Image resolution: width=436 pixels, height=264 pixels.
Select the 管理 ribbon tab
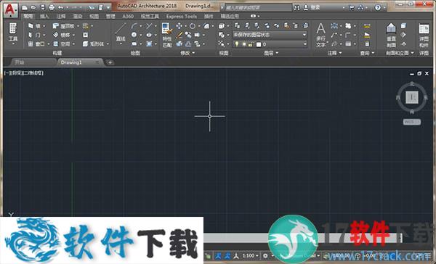[110, 17]
